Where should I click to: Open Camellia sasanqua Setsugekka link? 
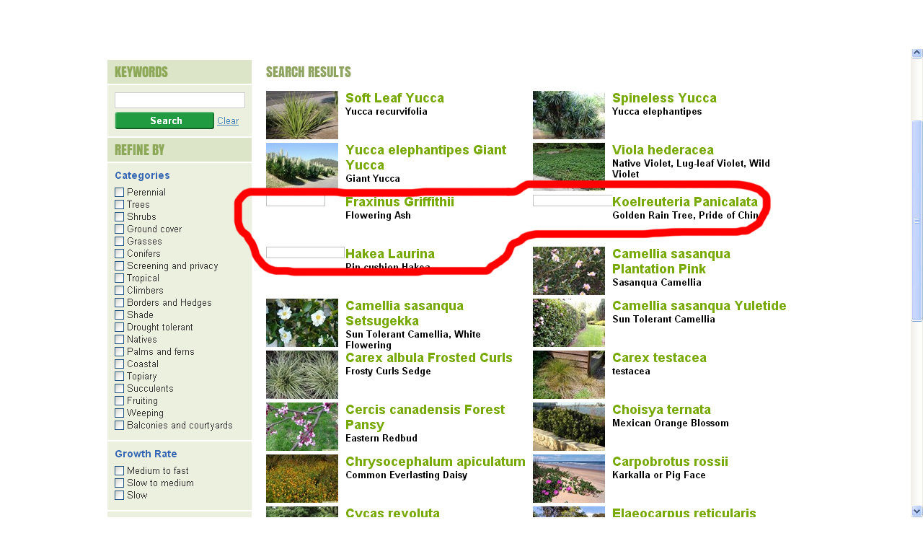tap(405, 313)
